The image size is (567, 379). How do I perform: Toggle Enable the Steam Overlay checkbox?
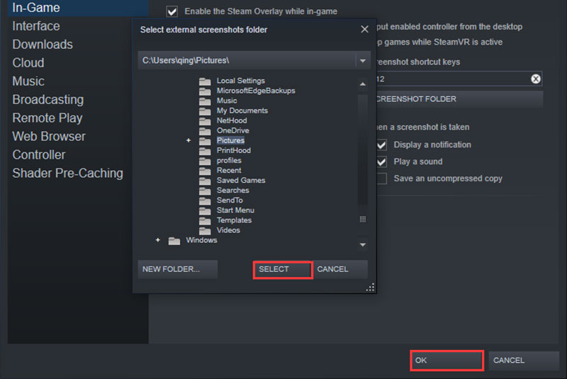pyautogui.click(x=171, y=11)
